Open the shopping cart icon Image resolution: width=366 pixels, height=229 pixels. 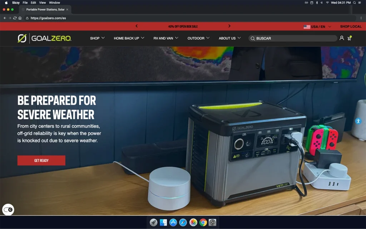349,38
